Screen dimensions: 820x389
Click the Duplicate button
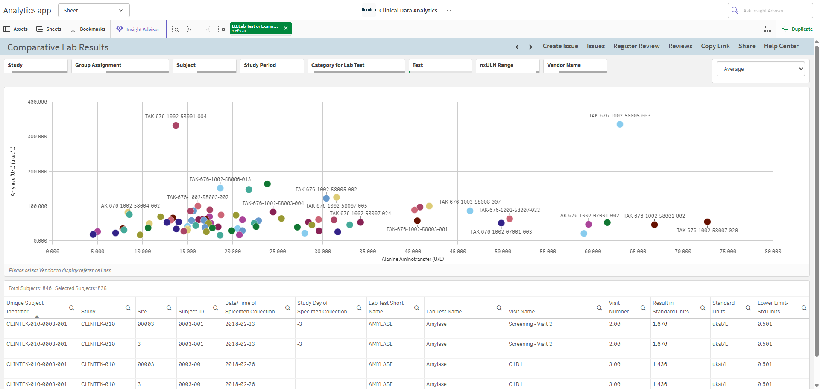click(x=797, y=29)
